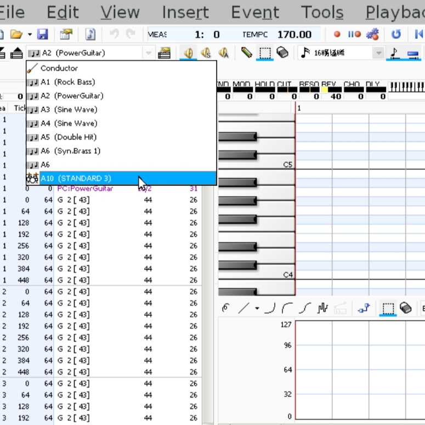The image size is (425, 425).
Task: Go to the next track with the eject-style arrow
Action: click(16, 53)
